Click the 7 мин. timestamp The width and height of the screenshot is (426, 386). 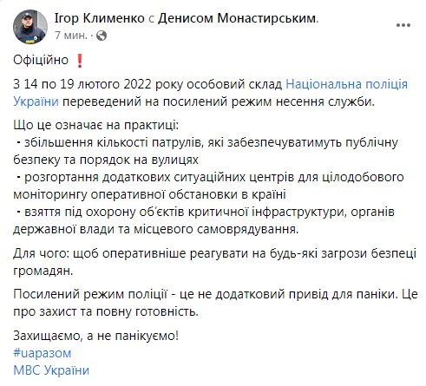pos(71,36)
